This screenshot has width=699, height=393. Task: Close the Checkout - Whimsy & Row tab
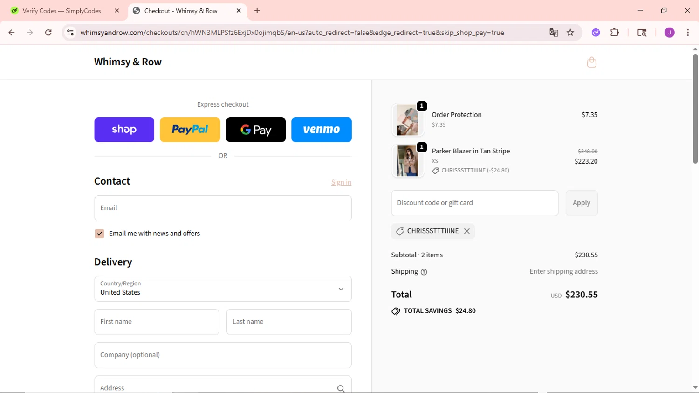tap(239, 11)
